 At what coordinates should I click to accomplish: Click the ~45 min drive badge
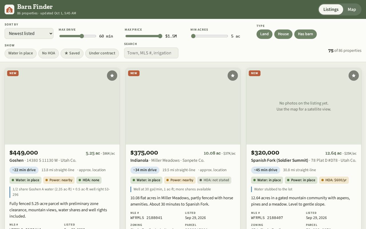click(266, 170)
